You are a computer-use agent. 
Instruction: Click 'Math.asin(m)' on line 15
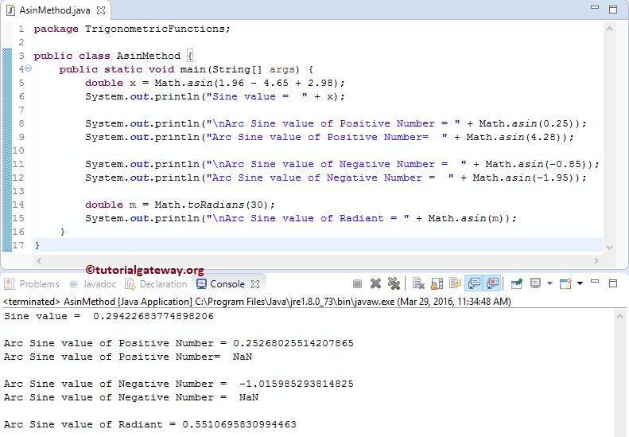(x=468, y=218)
